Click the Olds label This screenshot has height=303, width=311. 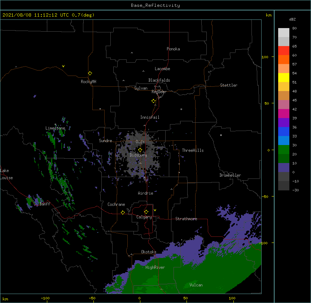[140, 142]
